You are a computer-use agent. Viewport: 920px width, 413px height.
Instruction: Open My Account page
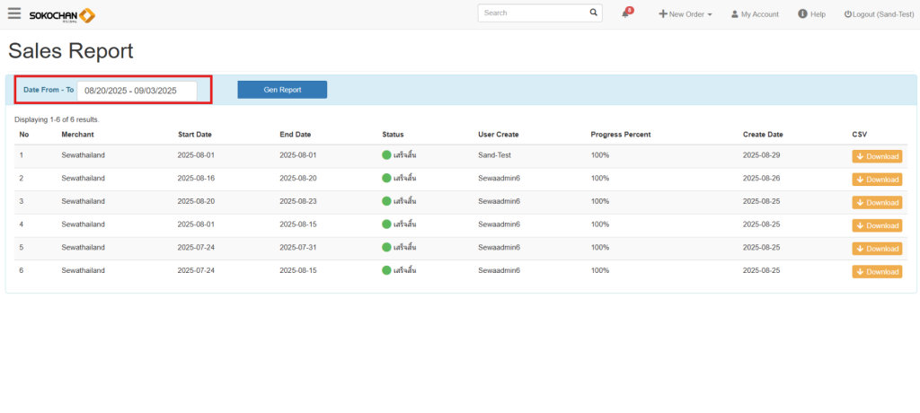[755, 14]
